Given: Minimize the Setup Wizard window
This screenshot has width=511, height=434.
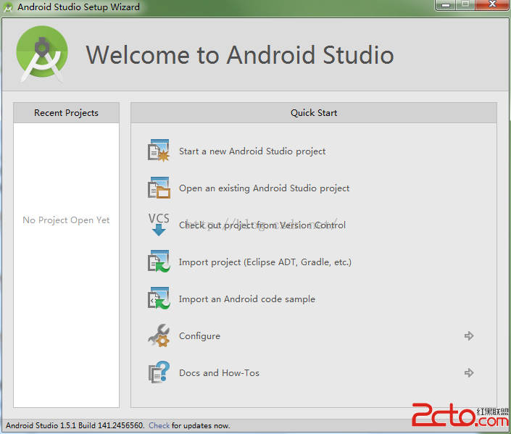Looking at the screenshot, I should [x=446, y=4].
